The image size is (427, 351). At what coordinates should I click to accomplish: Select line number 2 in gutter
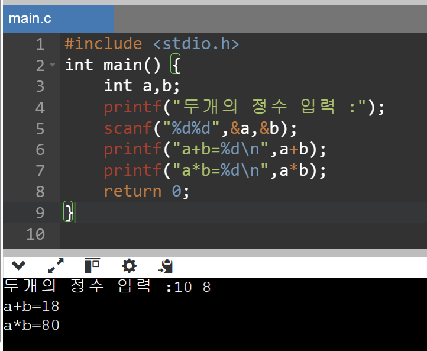pyautogui.click(x=40, y=66)
